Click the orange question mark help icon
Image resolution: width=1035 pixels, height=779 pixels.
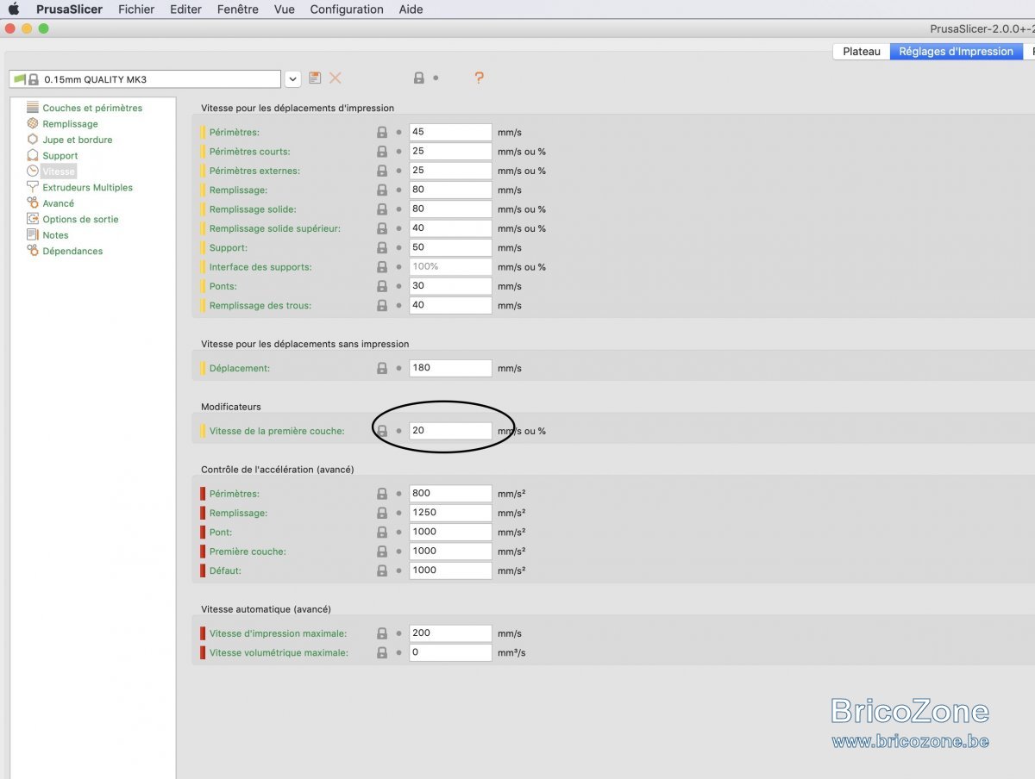tap(479, 78)
